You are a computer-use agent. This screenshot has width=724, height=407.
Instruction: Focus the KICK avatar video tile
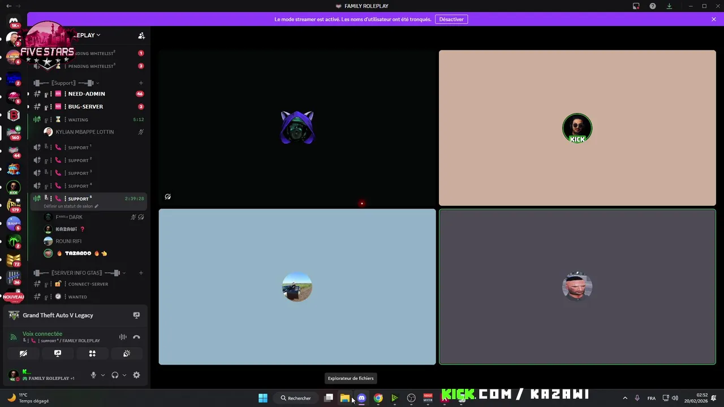[577, 128]
